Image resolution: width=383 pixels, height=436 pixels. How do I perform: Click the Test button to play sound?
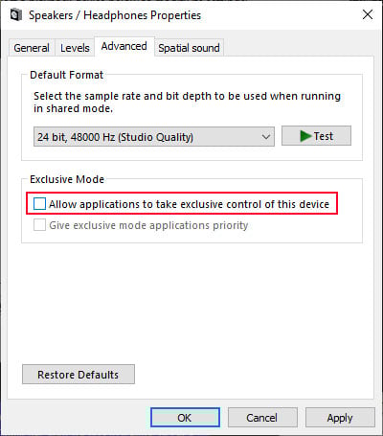(316, 136)
